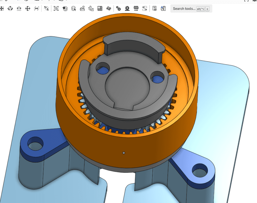257x203 pixels.
Task: Click the toolbar icon left of Search tools
Action: 163,9
